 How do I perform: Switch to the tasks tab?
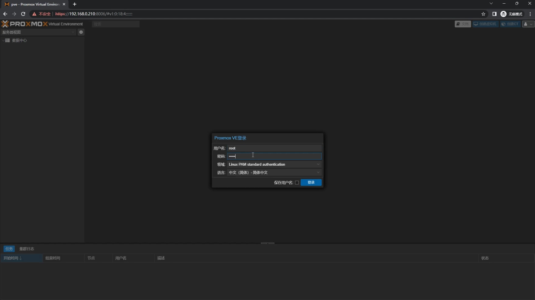[x=9, y=249]
